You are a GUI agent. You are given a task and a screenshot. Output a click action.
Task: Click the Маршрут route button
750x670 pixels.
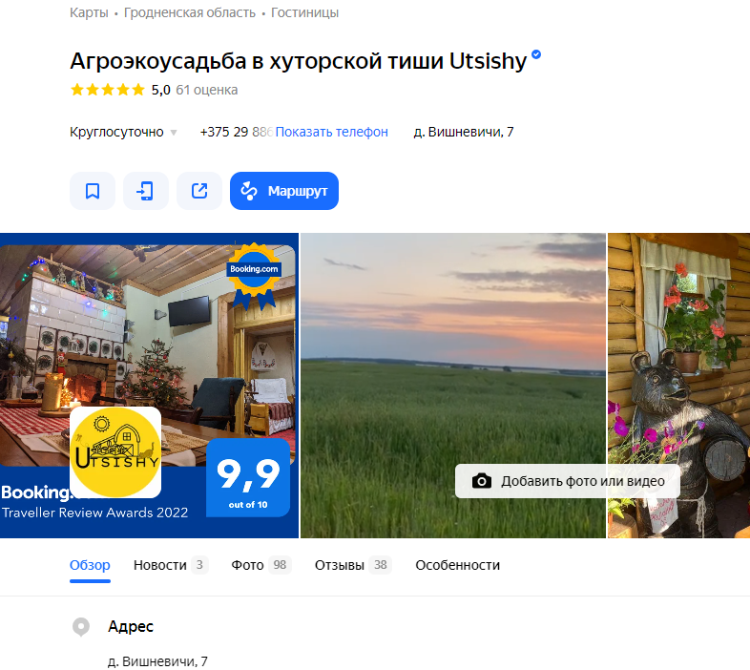(284, 191)
